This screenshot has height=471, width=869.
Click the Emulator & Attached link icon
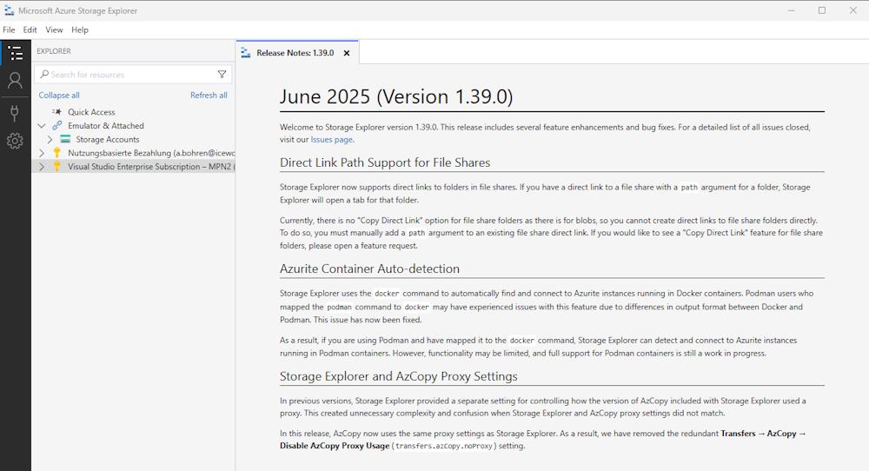click(x=57, y=126)
